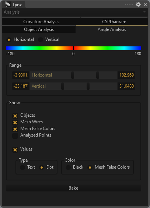This screenshot has width=150, height=208.
Task: Enable the Analyzed Points checkbox
Action: point(15,136)
